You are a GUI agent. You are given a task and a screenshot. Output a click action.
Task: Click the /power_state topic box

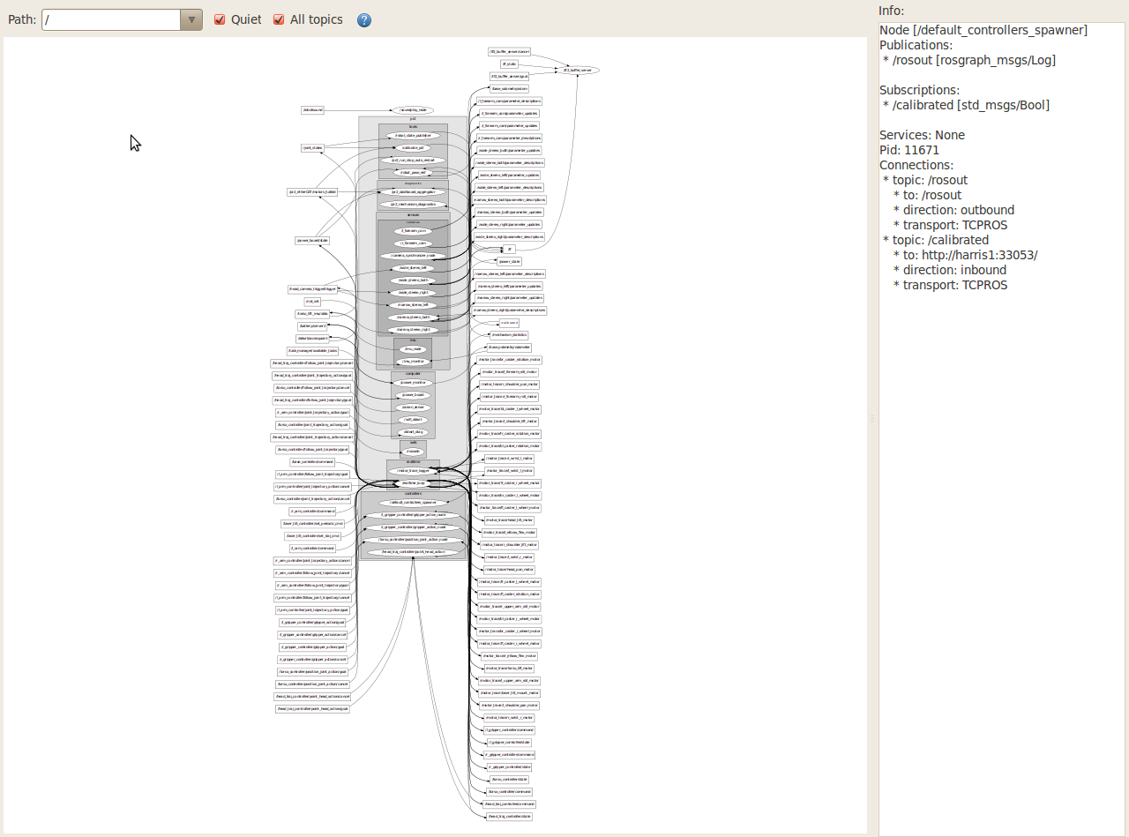510,261
